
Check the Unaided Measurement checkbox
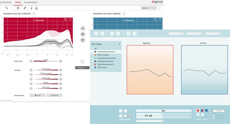[x=92, y=52]
